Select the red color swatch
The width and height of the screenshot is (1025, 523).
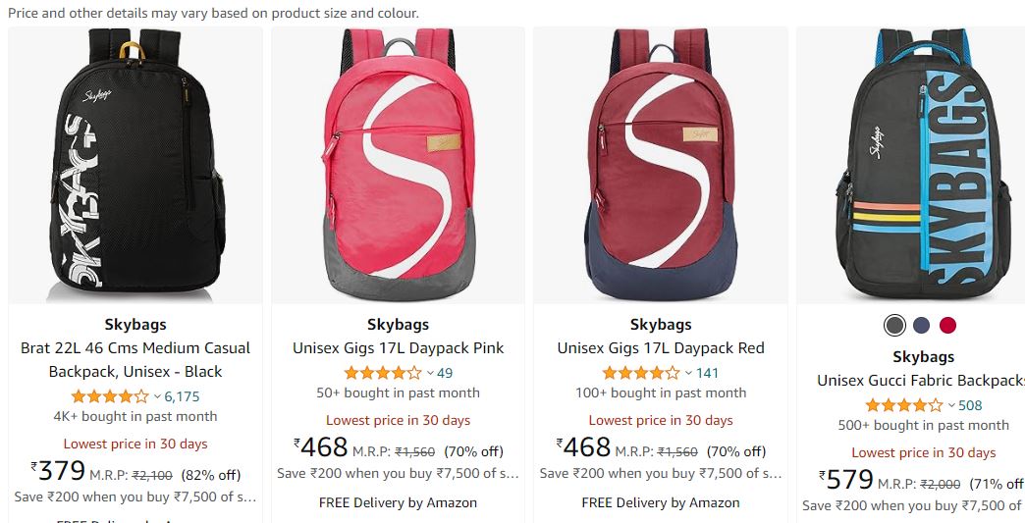pos(947,325)
